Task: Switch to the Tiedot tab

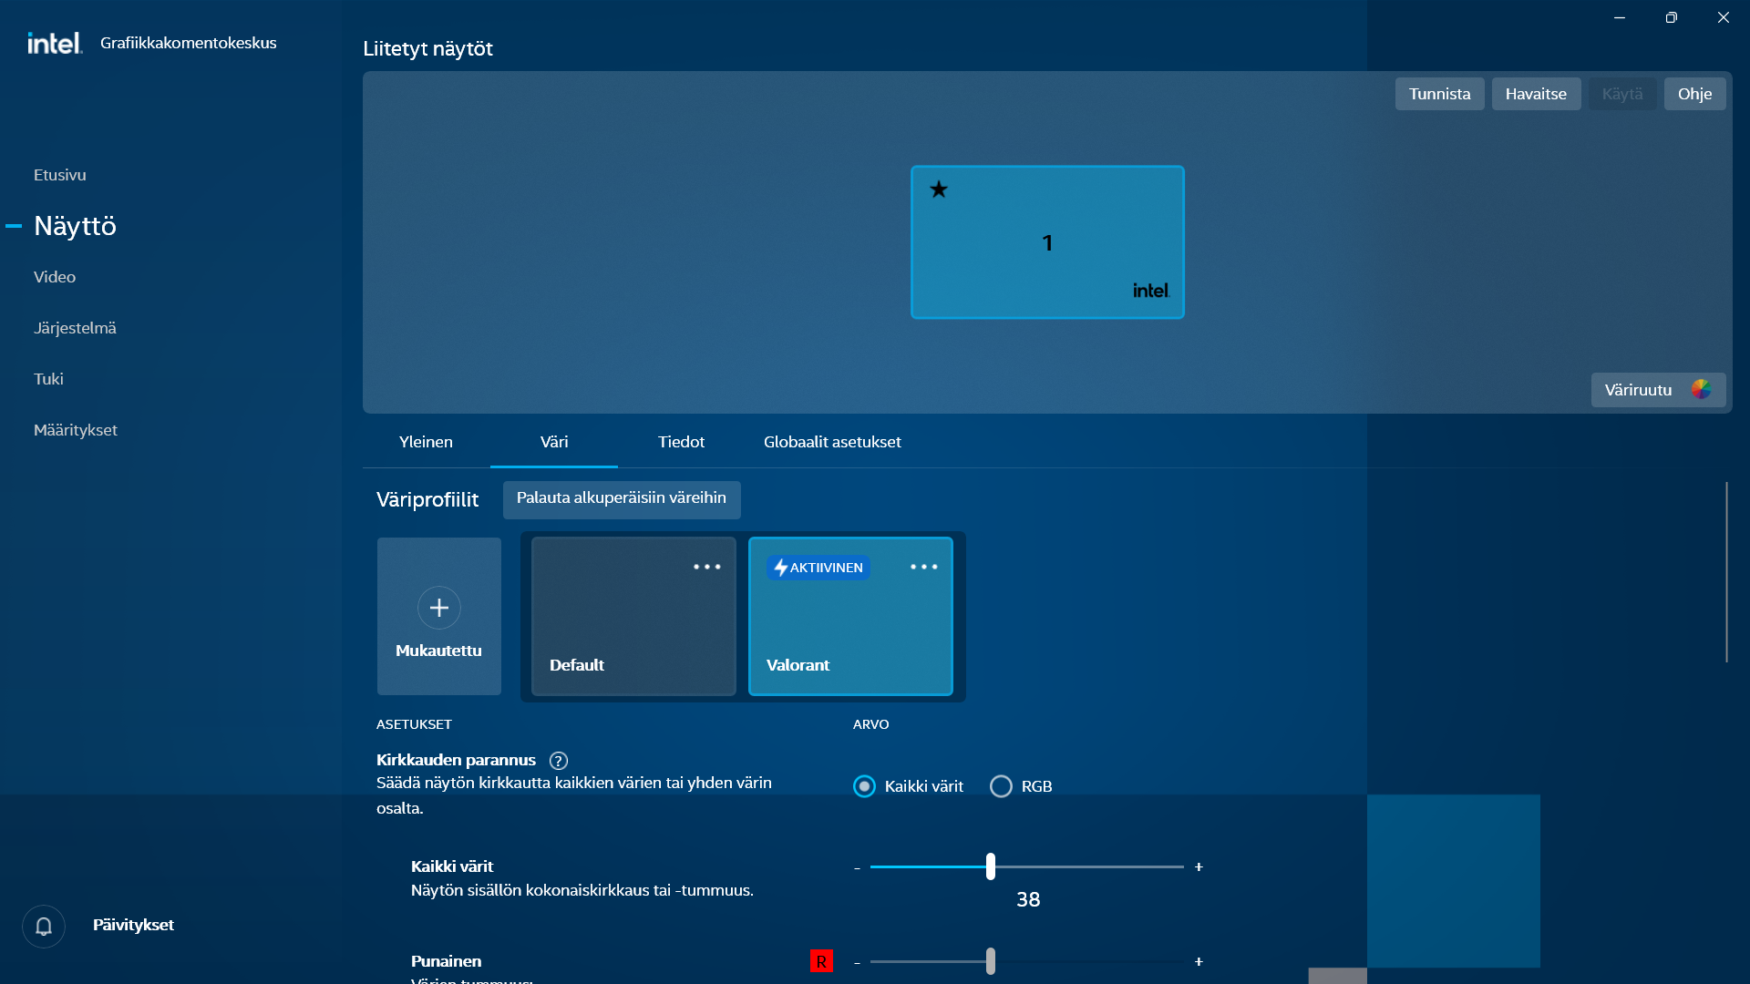Action: click(x=681, y=442)
